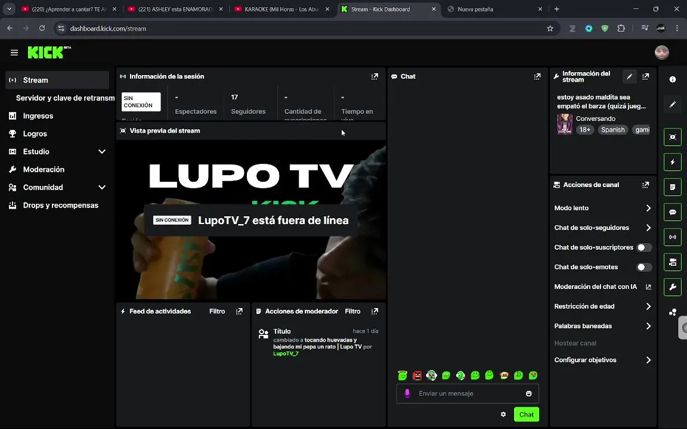The height and width of the screenshot is (429, 687).
Task: Click LupoTV_7 username link in moderator actions
Action: 286,354
